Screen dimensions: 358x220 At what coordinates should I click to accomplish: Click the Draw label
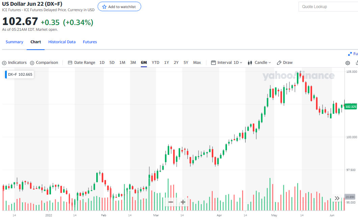point(288,63)
